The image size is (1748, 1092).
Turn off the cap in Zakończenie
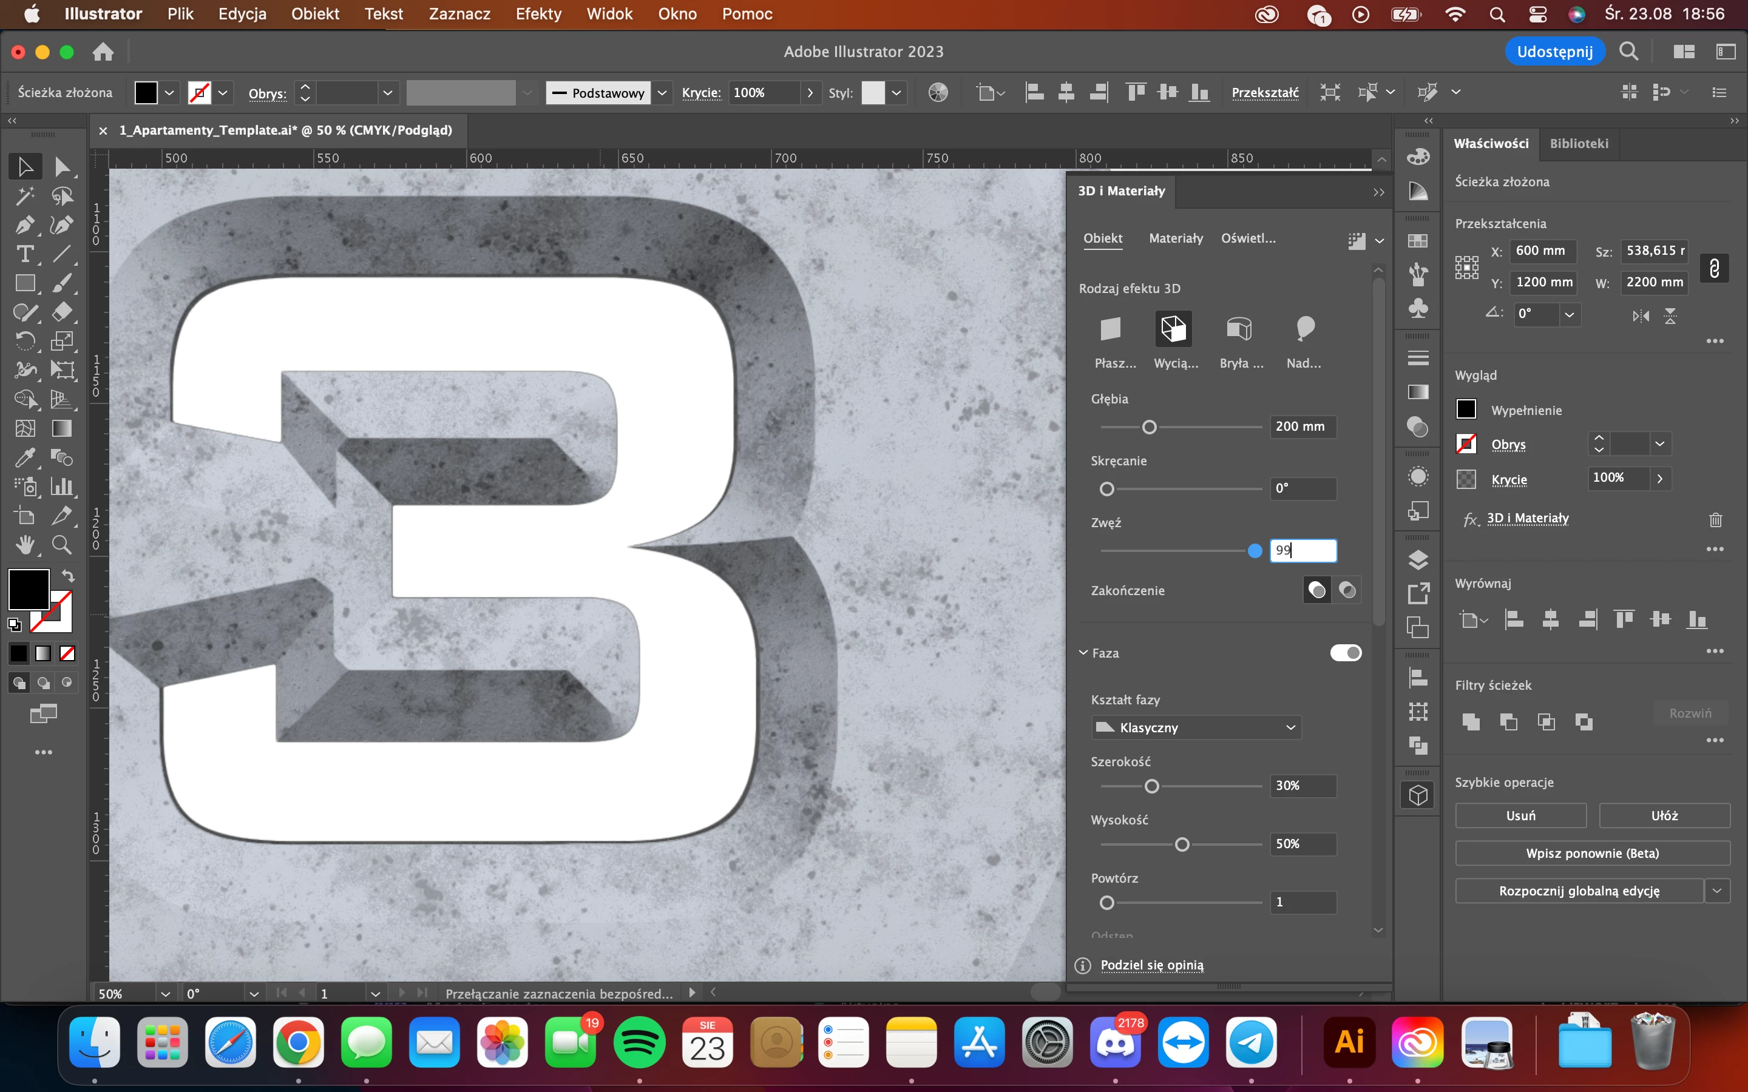1347,590
